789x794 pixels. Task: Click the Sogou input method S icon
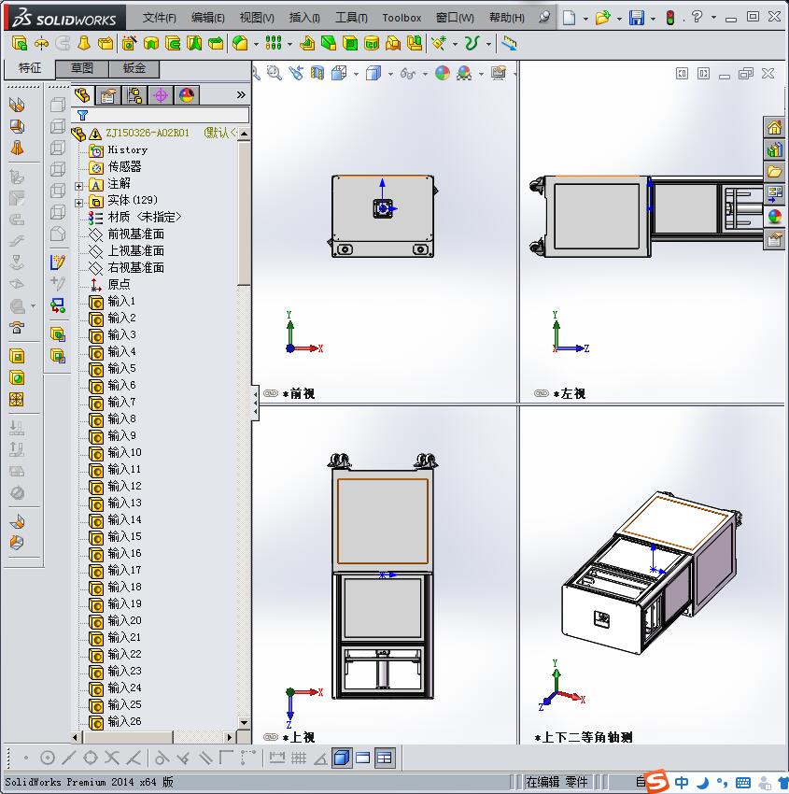click(656, 781)
